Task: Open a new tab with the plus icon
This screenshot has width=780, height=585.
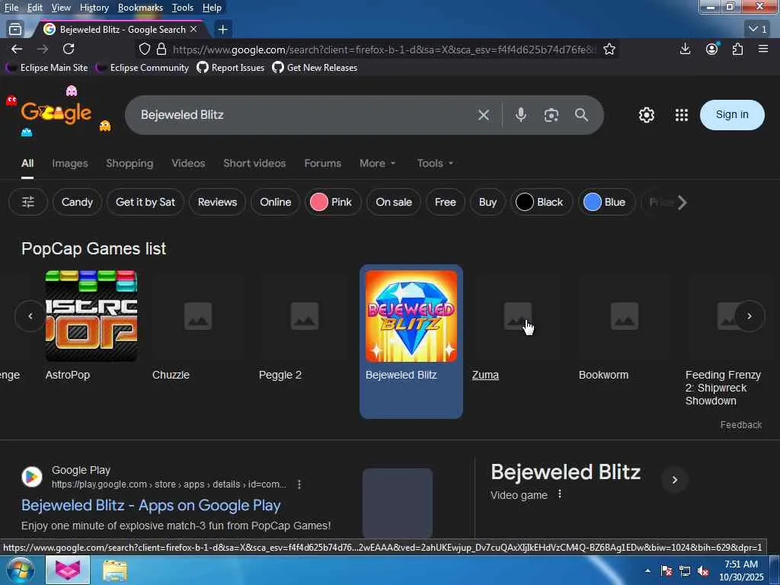Action: pyautogui.click(x=223, y=30)
